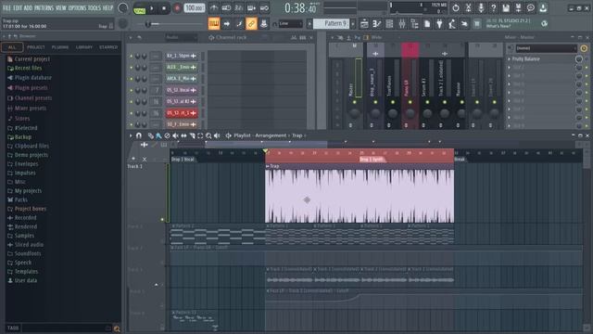Select the playlist Paint brush tool
The image size is (593, 334).
[x=158, y=135]
